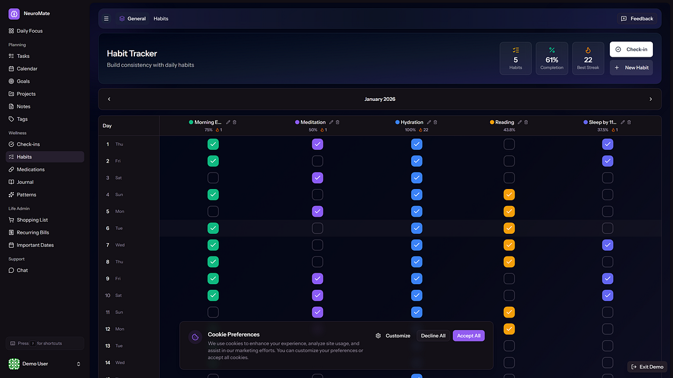Check Meditation for day 2 Fri

click(x=318, y=161)
